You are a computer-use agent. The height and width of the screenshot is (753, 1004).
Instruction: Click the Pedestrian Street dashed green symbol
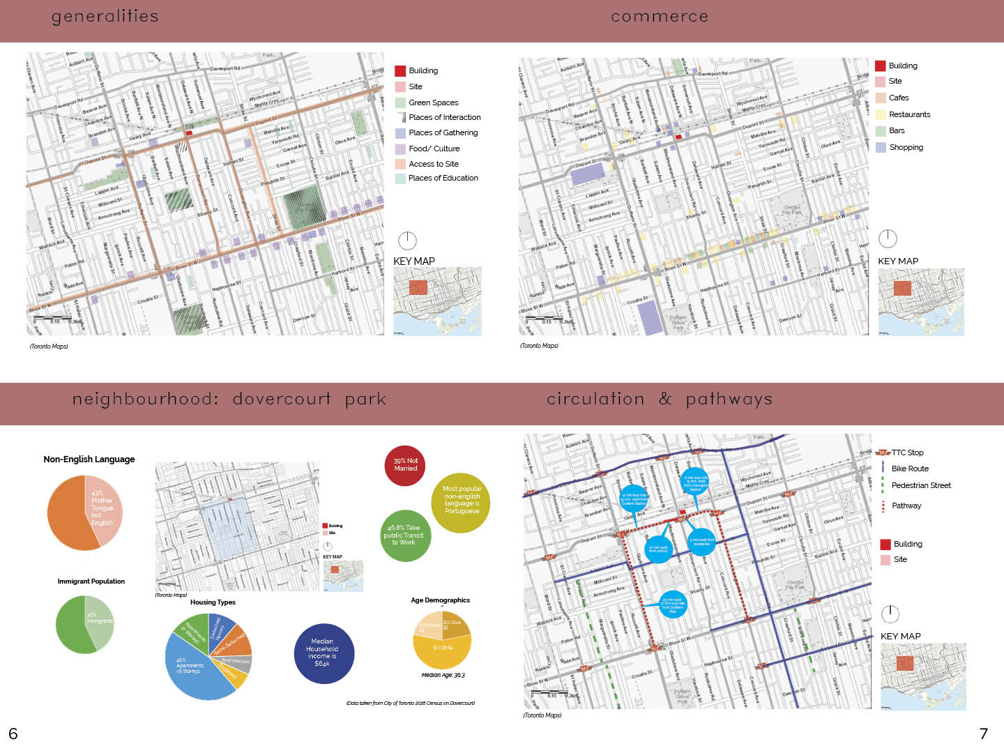click(x=883, y=485)
